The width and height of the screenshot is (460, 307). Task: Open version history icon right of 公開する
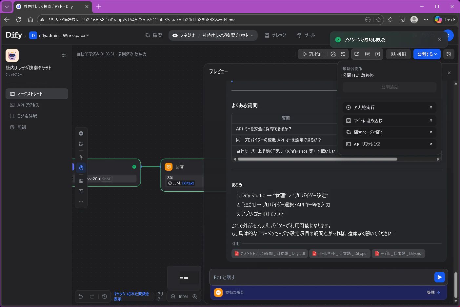449,54
